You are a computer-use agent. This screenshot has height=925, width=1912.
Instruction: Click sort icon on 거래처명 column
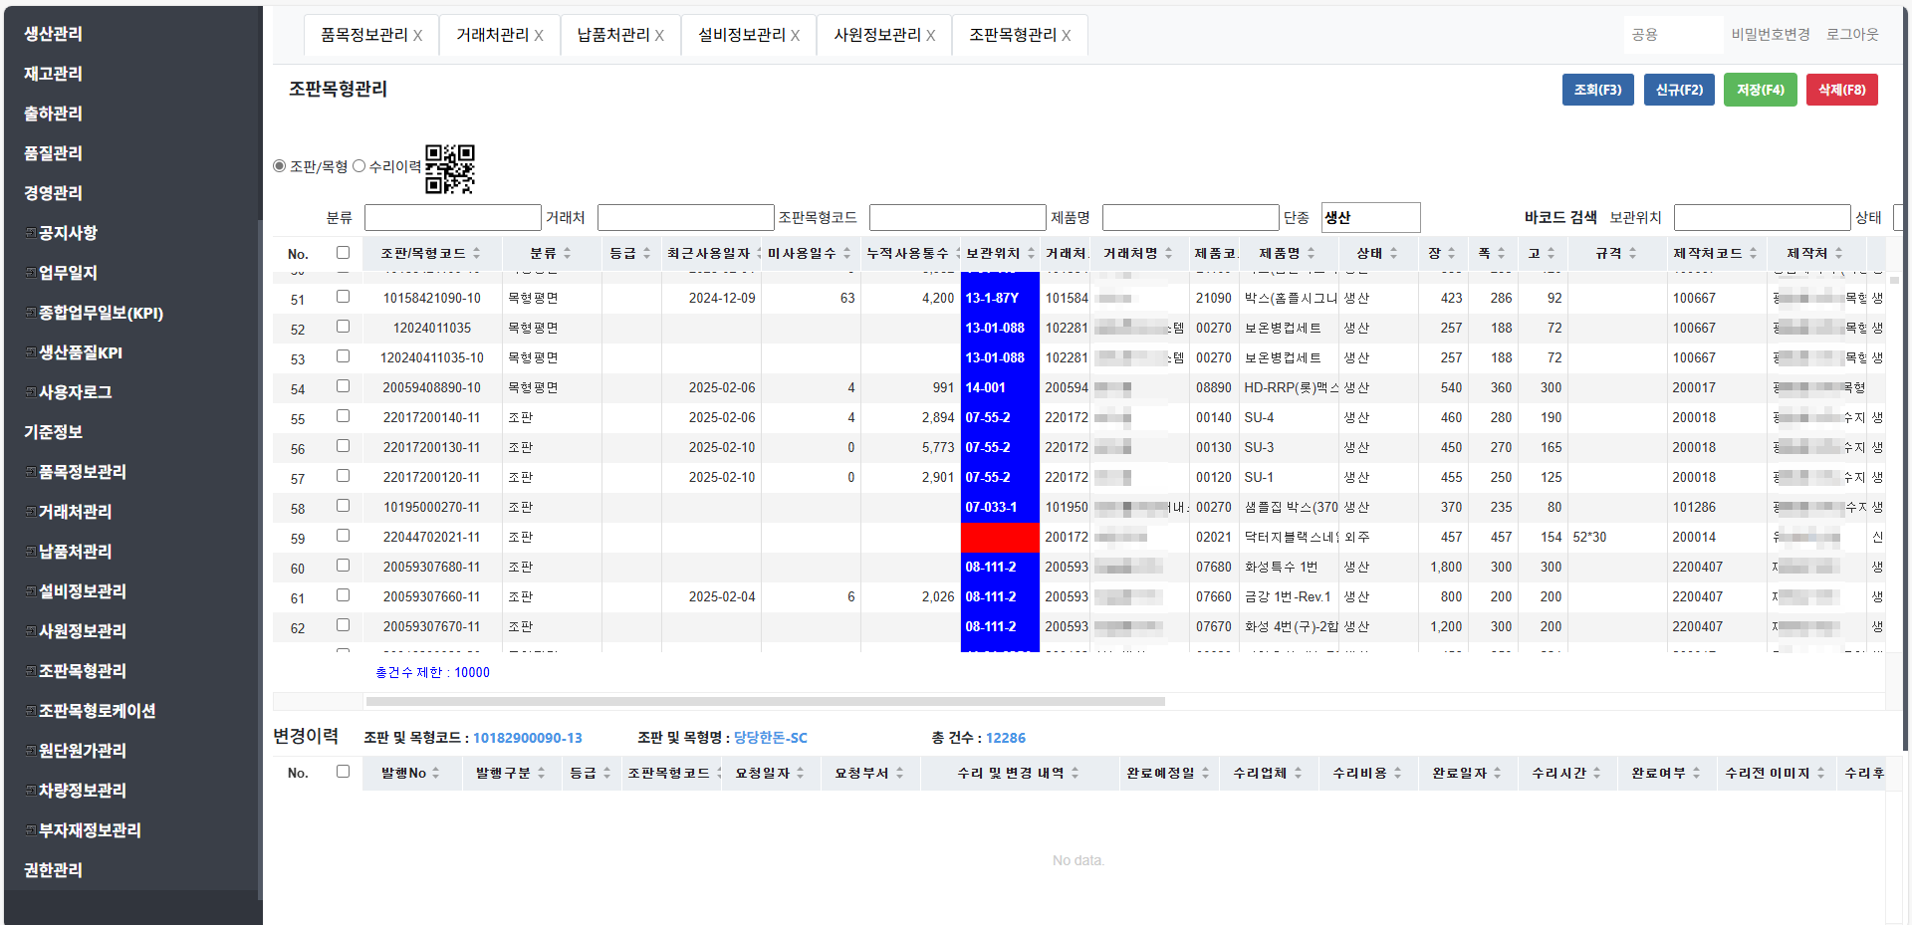pos(1169,254)
